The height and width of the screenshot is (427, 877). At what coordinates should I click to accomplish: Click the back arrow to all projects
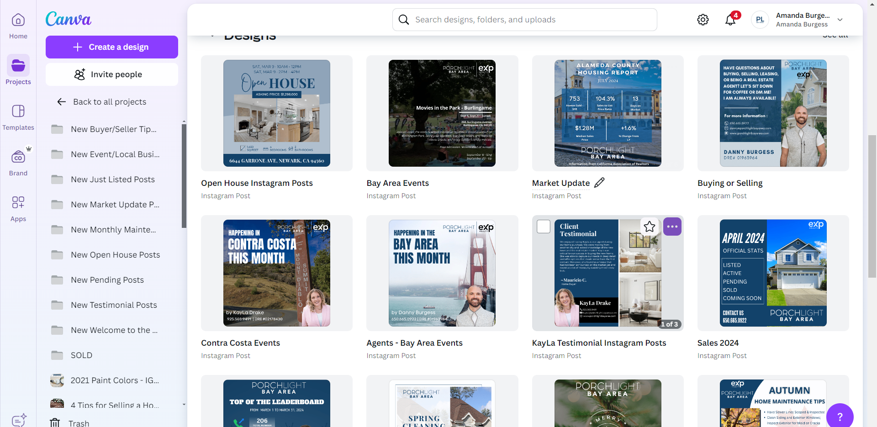(x=62, y=102)
